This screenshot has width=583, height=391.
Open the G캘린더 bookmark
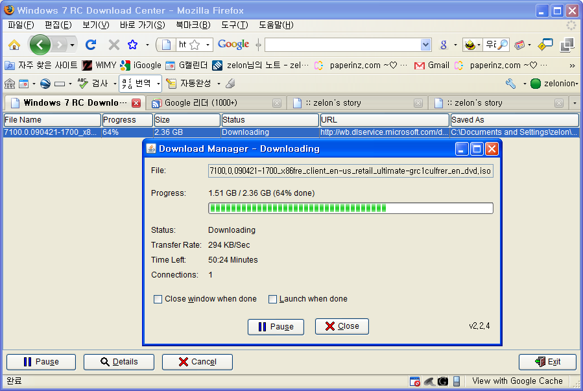(x=186, y=65)
